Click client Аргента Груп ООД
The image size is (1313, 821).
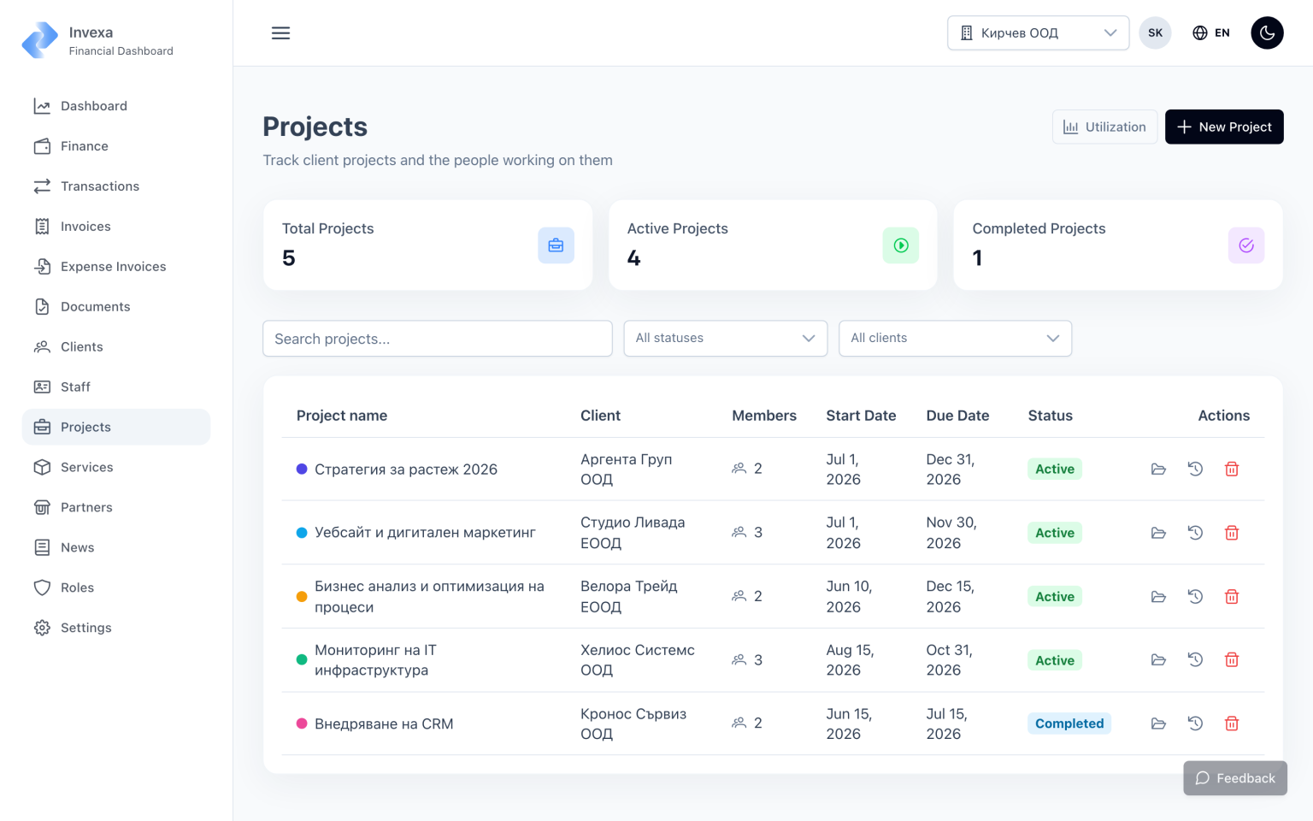click(x=627, y=470)
